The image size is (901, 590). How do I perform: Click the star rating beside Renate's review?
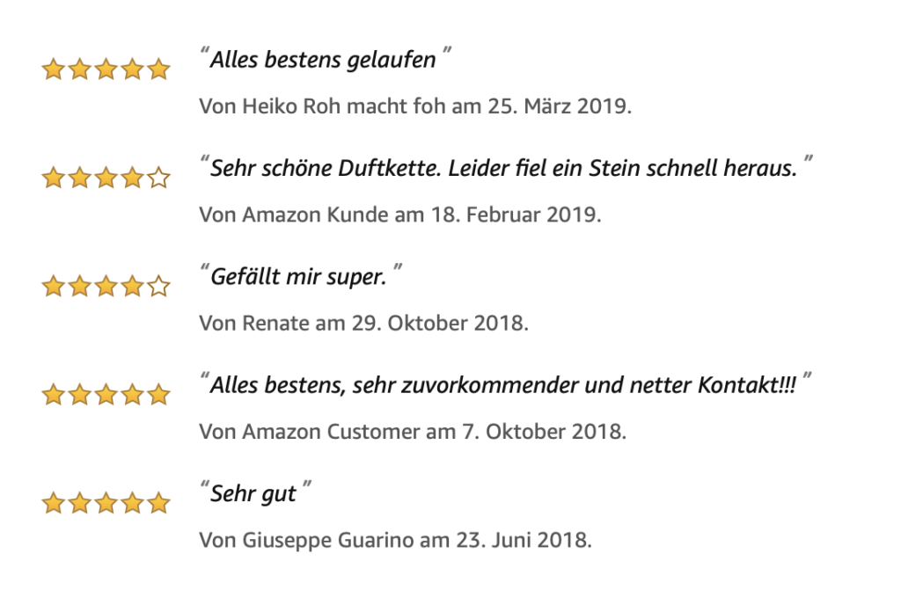[x=106, y=286]
